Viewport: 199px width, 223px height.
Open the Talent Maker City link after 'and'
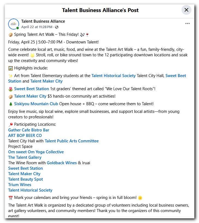click(x=46, y=81)
